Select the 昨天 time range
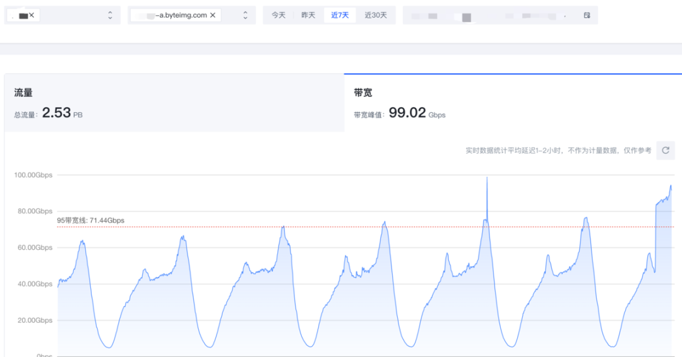 [308, 15]
